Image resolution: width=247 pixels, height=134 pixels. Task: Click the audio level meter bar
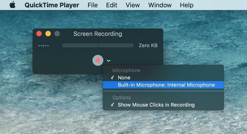(x=98, y=45)
